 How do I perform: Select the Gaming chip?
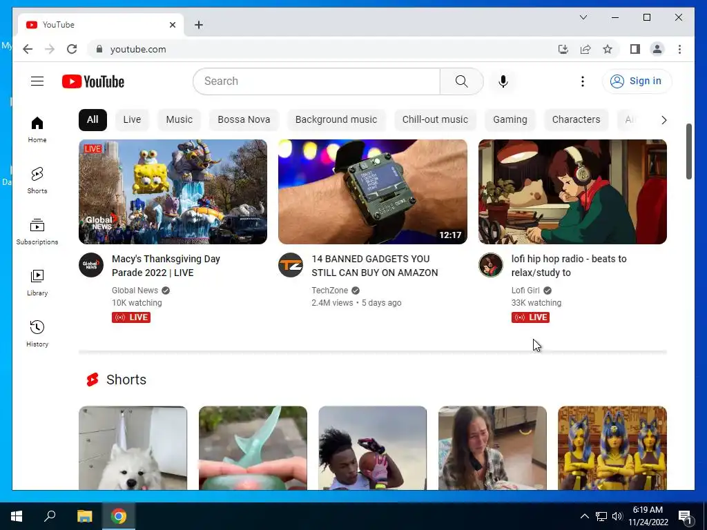[x=510, y=120]
